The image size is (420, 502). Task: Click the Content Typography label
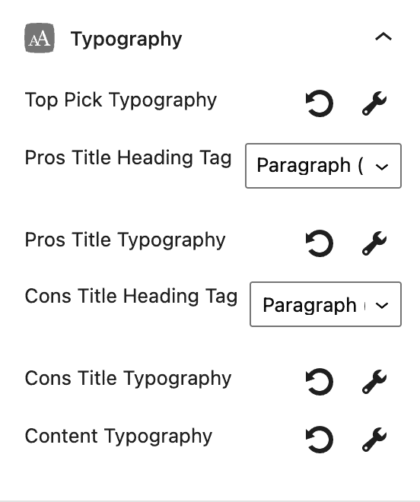119,437
